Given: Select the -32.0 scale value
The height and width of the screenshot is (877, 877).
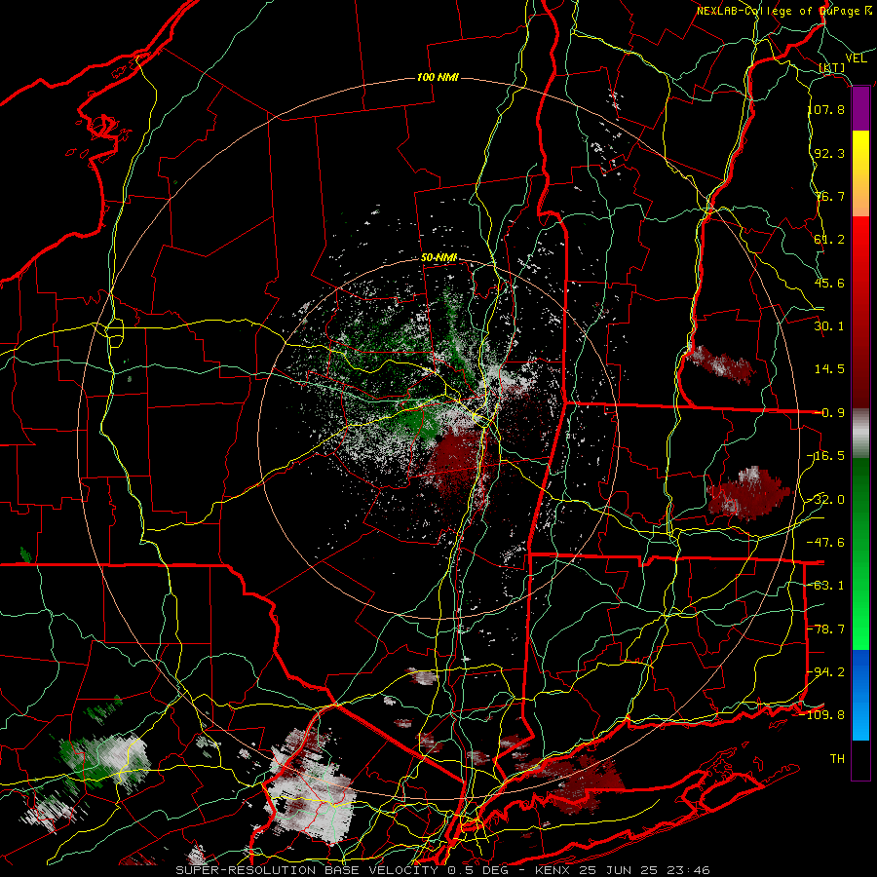Looking at the screenshot, I should pos(826,500).
